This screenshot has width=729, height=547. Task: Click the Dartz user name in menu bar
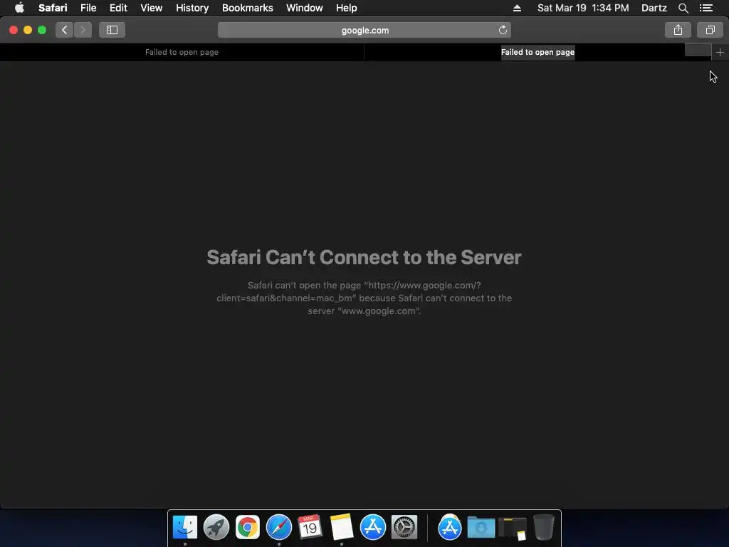[654, 8]
